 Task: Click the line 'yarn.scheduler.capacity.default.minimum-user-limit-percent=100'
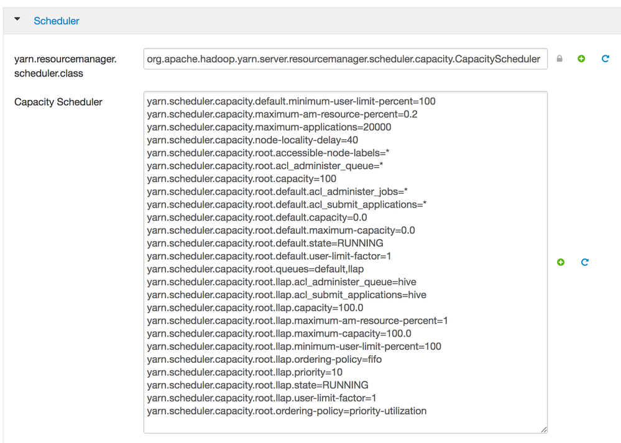point(291,101)
